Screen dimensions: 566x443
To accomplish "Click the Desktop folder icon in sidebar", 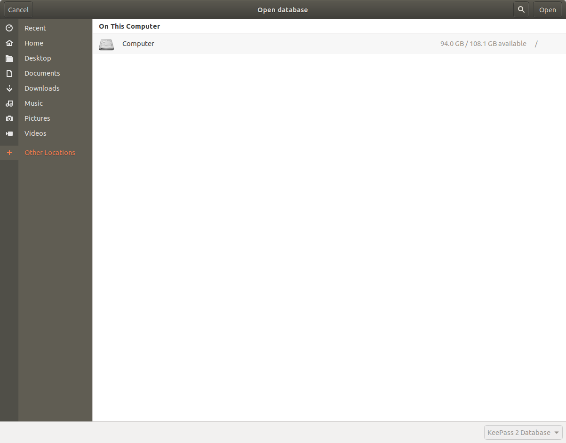I will 9,58.
